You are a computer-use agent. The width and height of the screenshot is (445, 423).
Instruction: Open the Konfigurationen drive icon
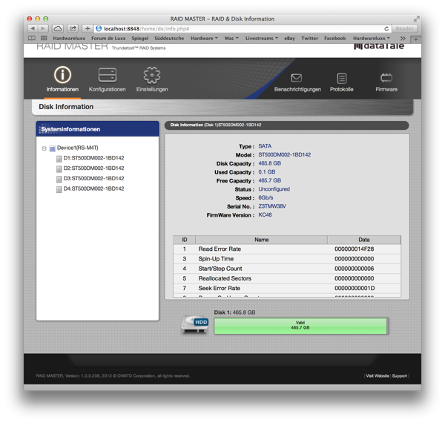pos(108,75)
